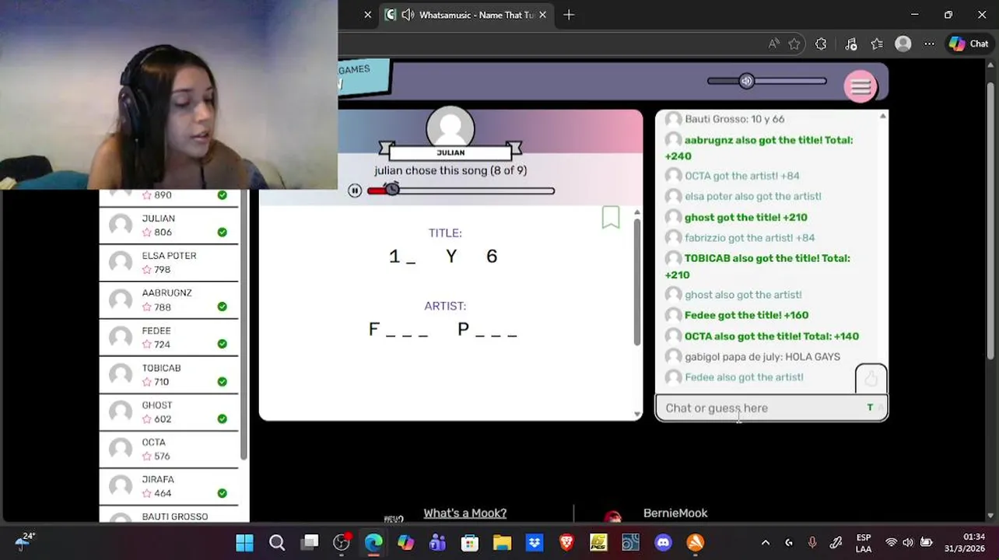Screen dimensions: 999x560
Task: Open Microsoft Store from the taskbar
Action: point(469,543)
